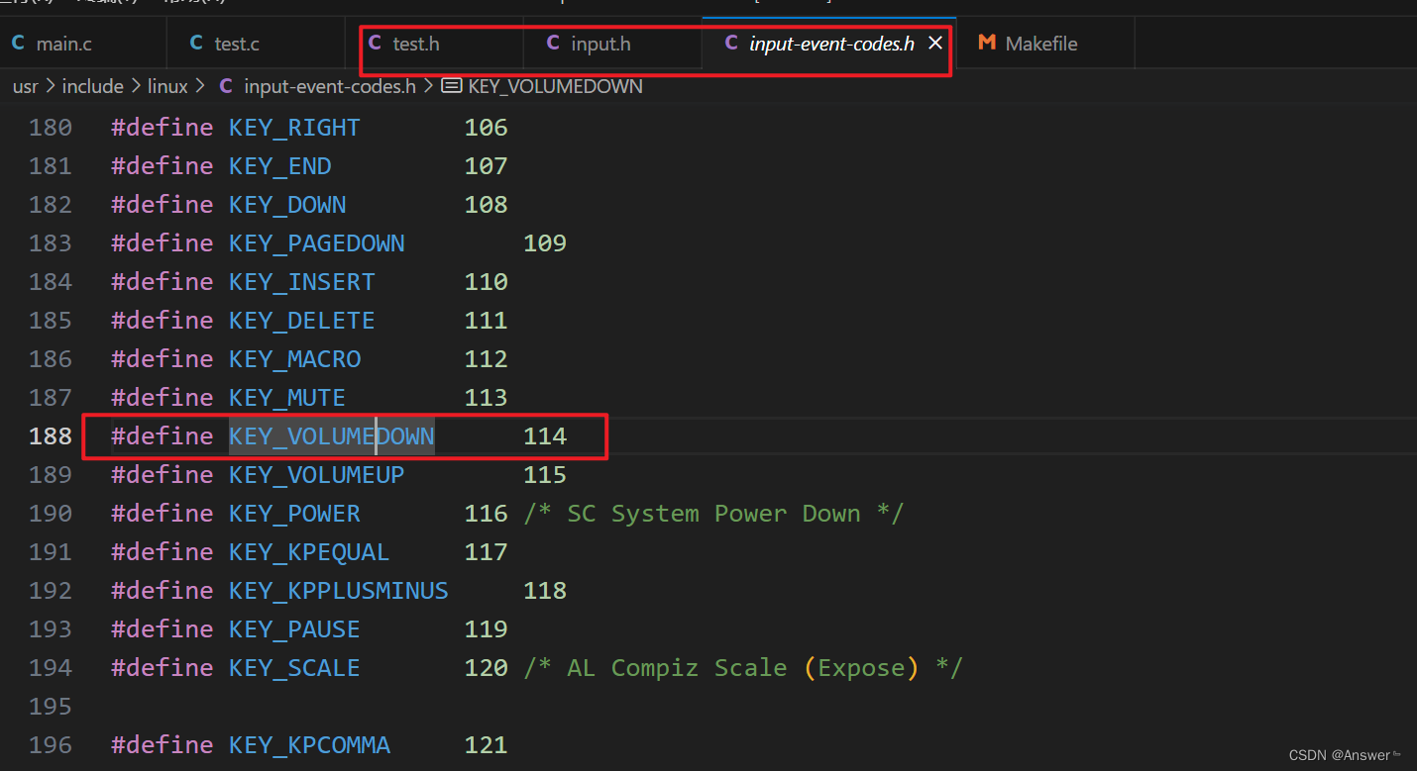Viewport: 1417px width, 771px height.
Task: Click the C icon in the breadcrumb path
Action: click(x=226, y=86)
